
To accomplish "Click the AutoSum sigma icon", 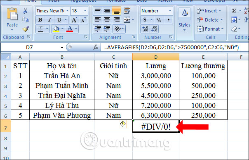I will tap(234, 11).
